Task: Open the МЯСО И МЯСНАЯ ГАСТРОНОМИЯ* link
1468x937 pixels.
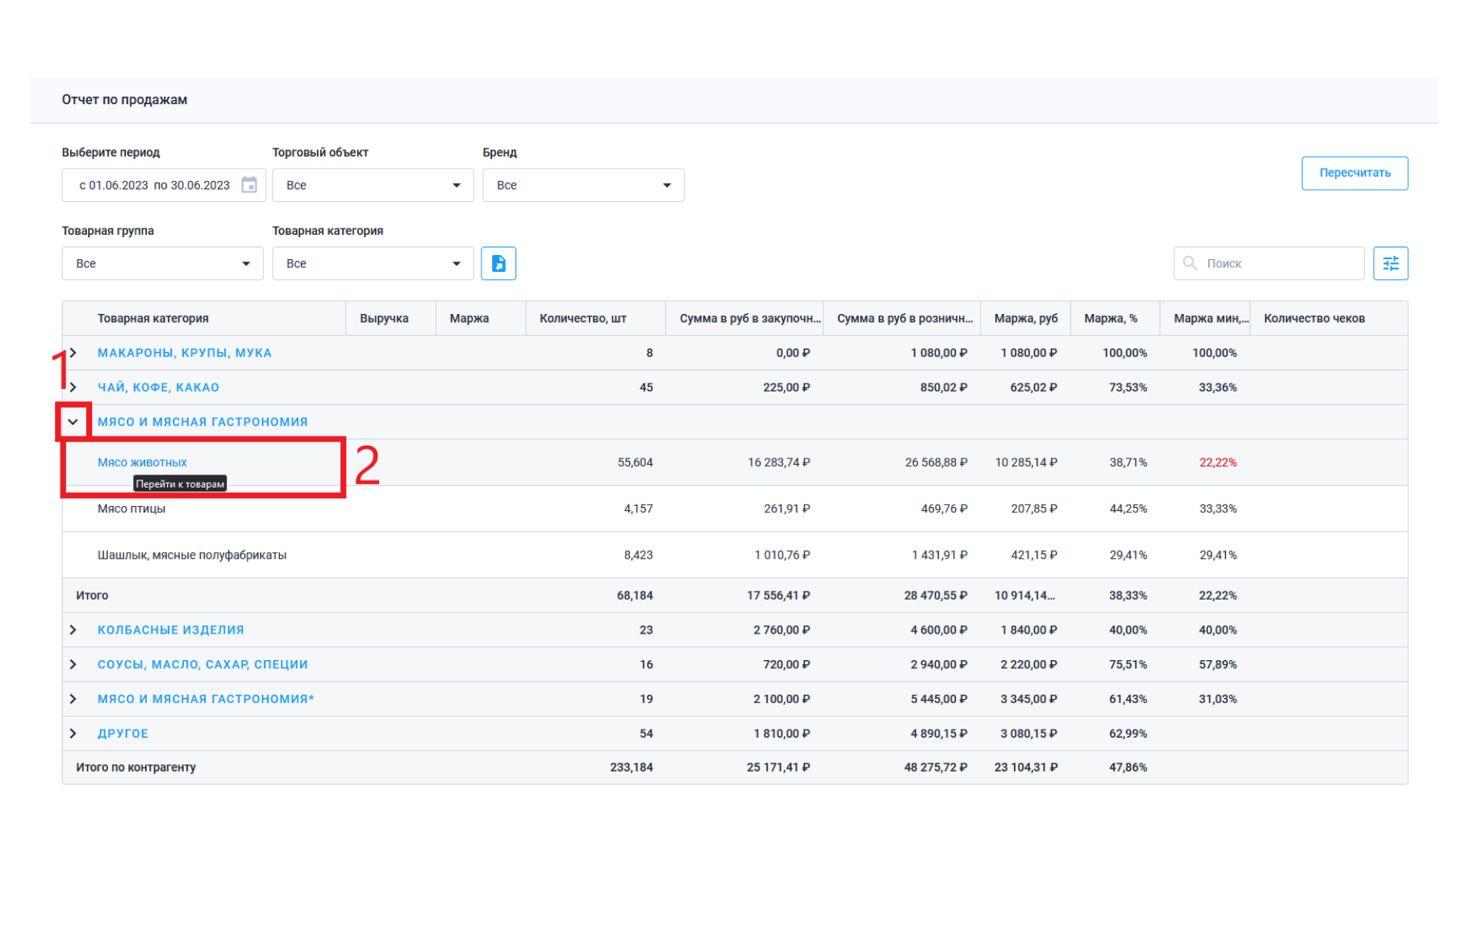Action: point(206,699)
